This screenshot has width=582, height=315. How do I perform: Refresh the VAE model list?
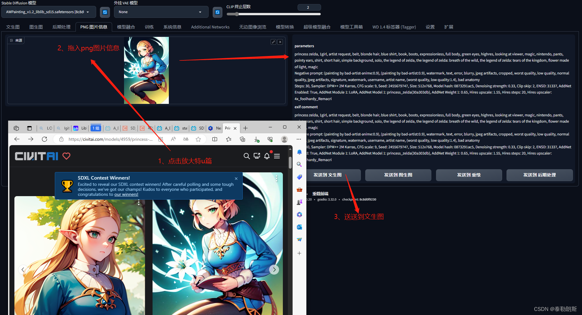(x=217, y=12)
